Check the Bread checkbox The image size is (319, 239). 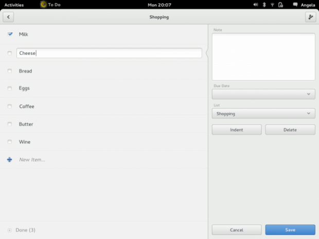pos(10,71)
